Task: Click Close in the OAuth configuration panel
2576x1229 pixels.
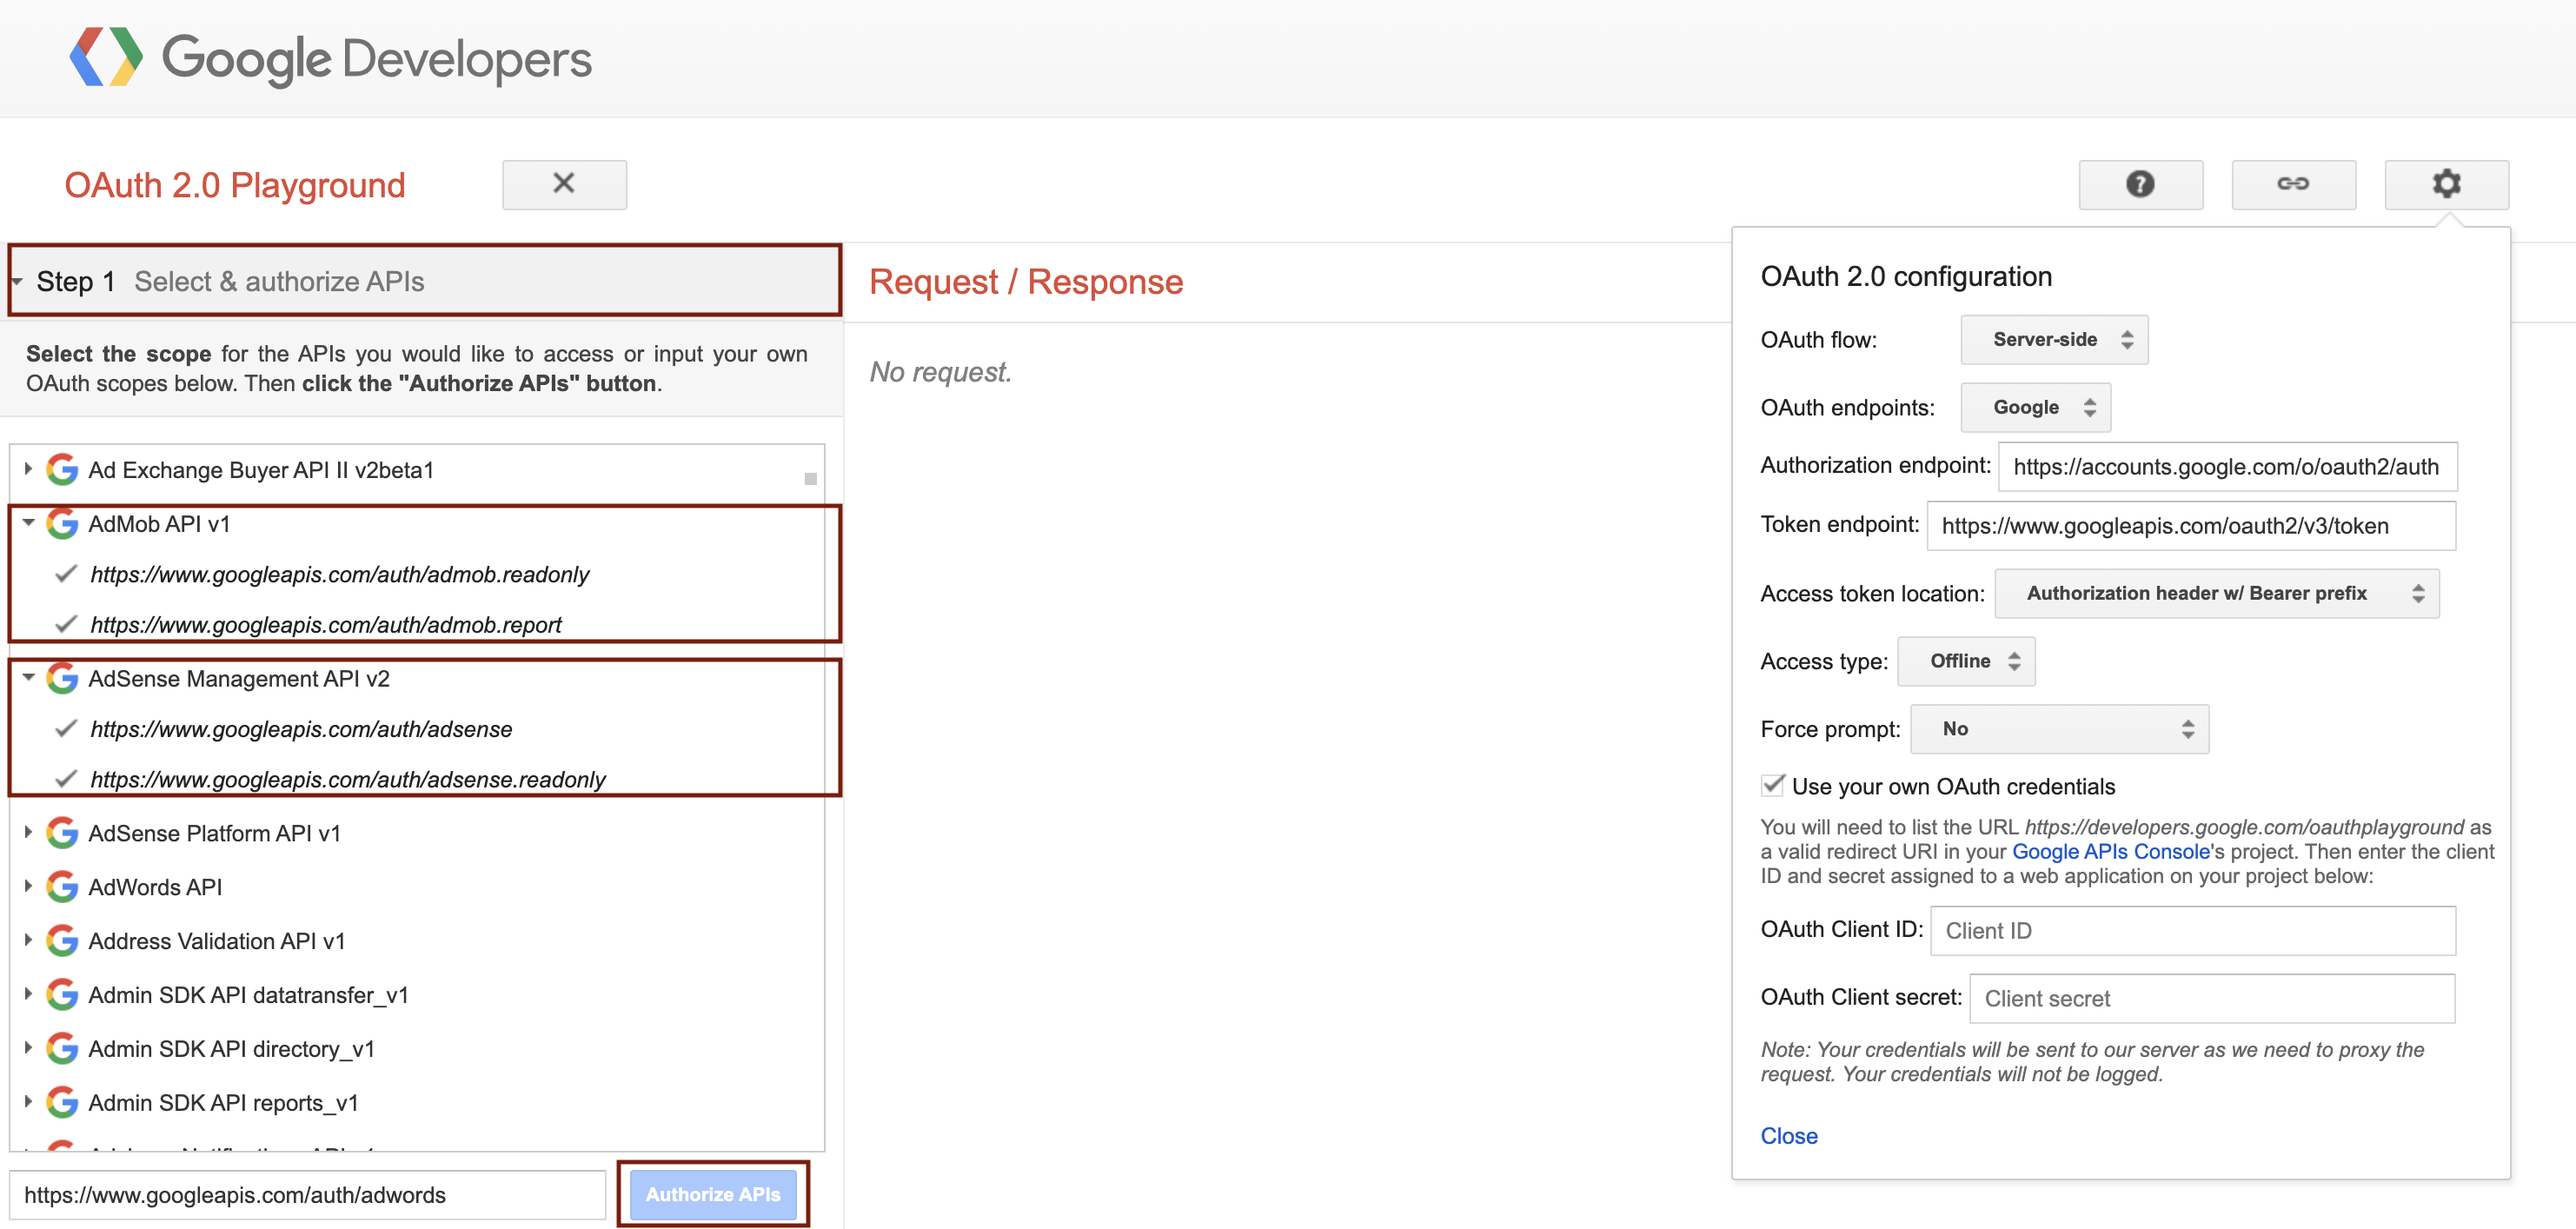Action: click(1789, 1135)
